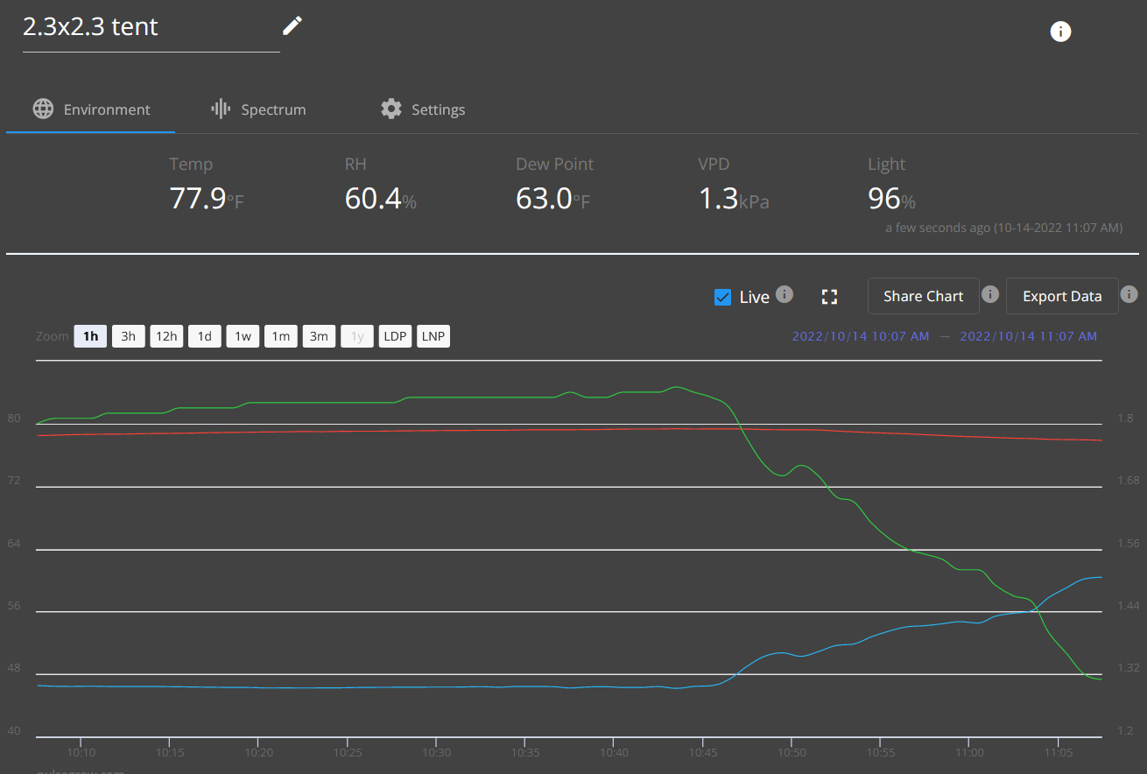Click the 11:00 time axis label
This screenshot has width=1147, height=774.
tap(969, 752)
